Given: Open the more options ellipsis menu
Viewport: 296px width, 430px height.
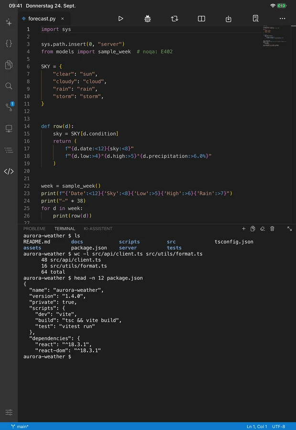Looking at the screenshot, I should [x=282, y=19].
